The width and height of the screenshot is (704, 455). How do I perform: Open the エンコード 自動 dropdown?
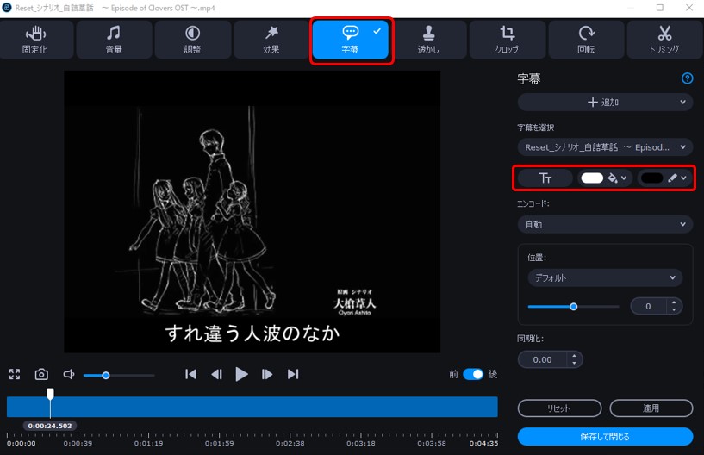(x=605, y=224)
